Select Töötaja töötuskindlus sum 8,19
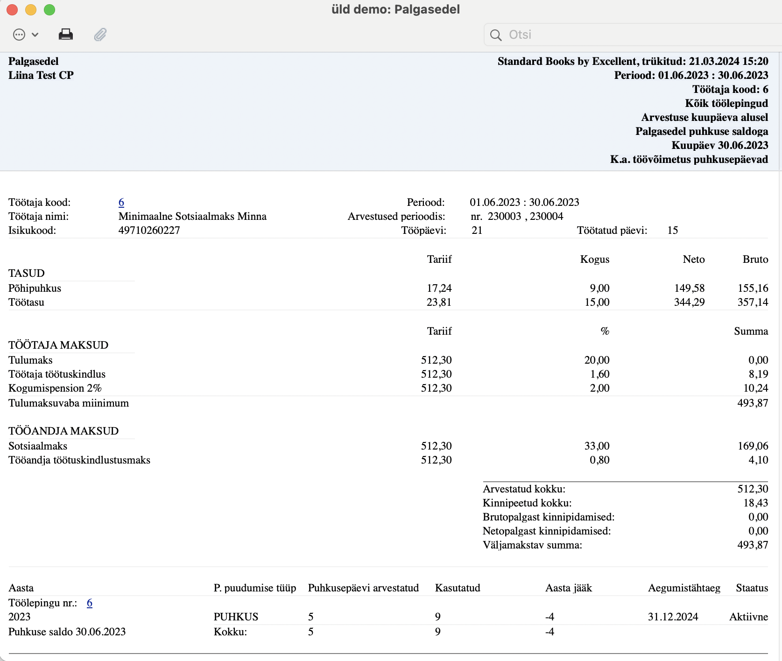The width and height of the screenshot is (782, 661). pos(759,374)
